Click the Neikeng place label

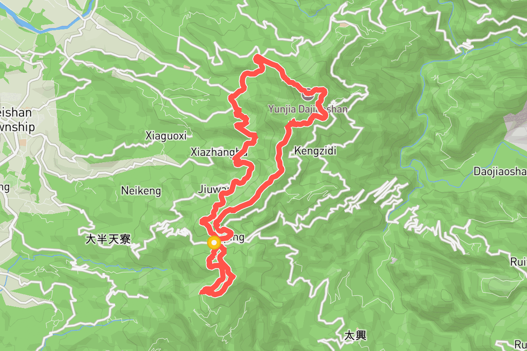(141, 191)
